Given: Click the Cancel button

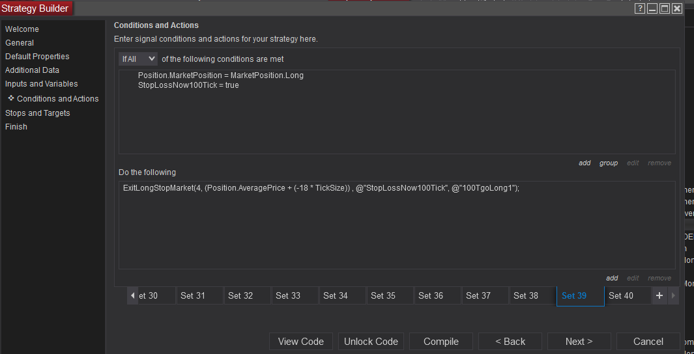Looking at the screenshot, I should (x=648, y=342).
